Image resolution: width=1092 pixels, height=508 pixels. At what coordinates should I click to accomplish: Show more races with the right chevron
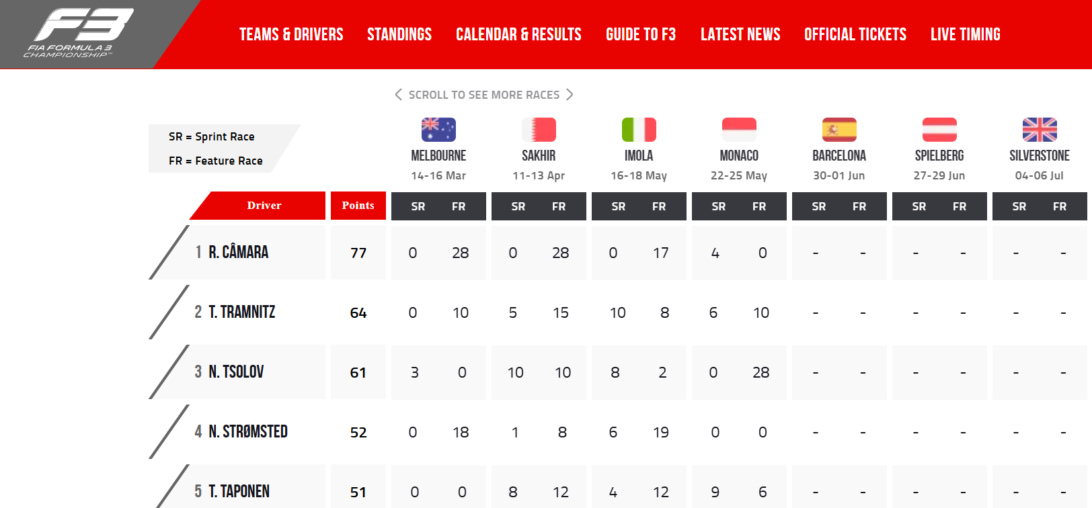pyautogui.click(x=570, y=95)
